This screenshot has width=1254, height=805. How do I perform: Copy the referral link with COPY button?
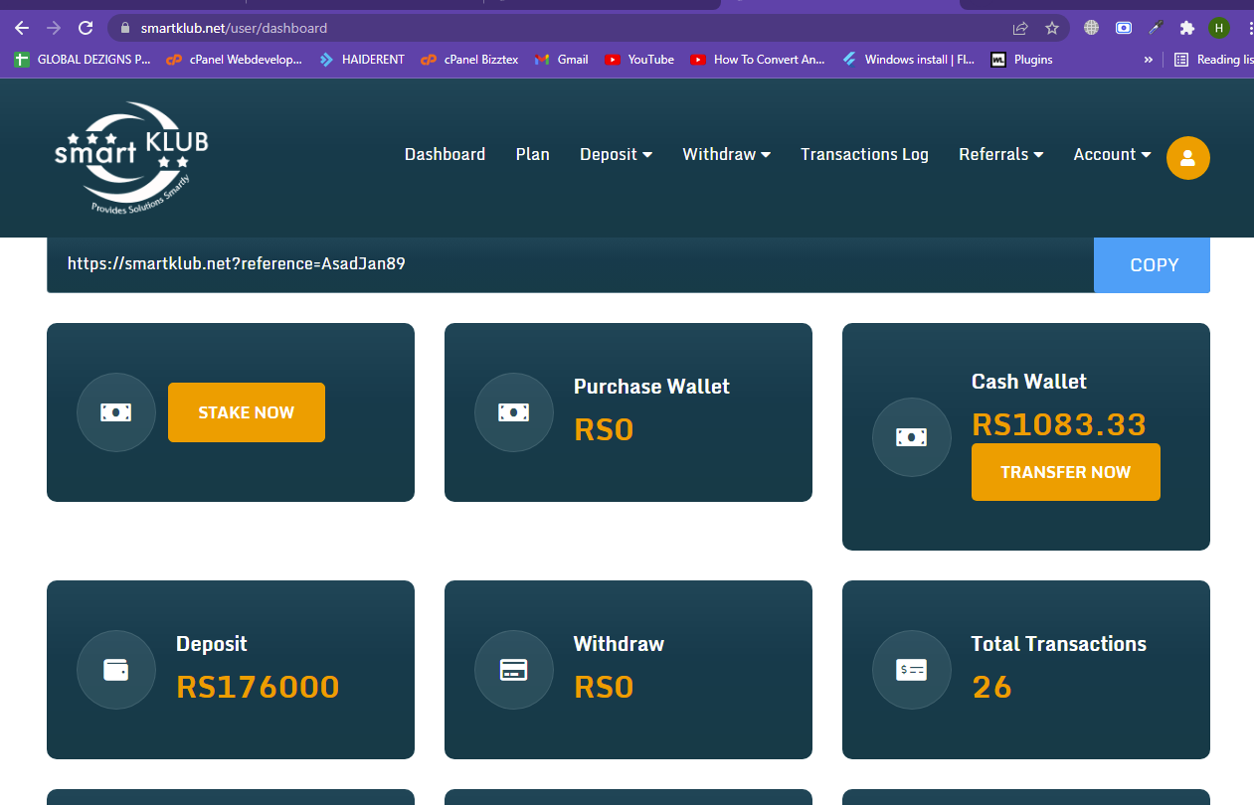click(x=1154, y=265)
